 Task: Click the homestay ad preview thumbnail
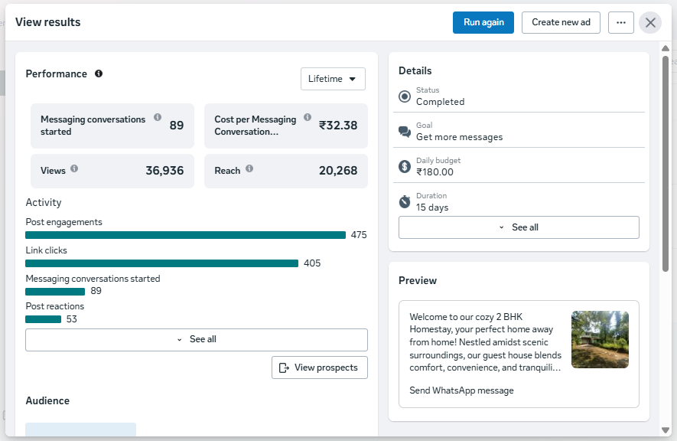(600, 339)
